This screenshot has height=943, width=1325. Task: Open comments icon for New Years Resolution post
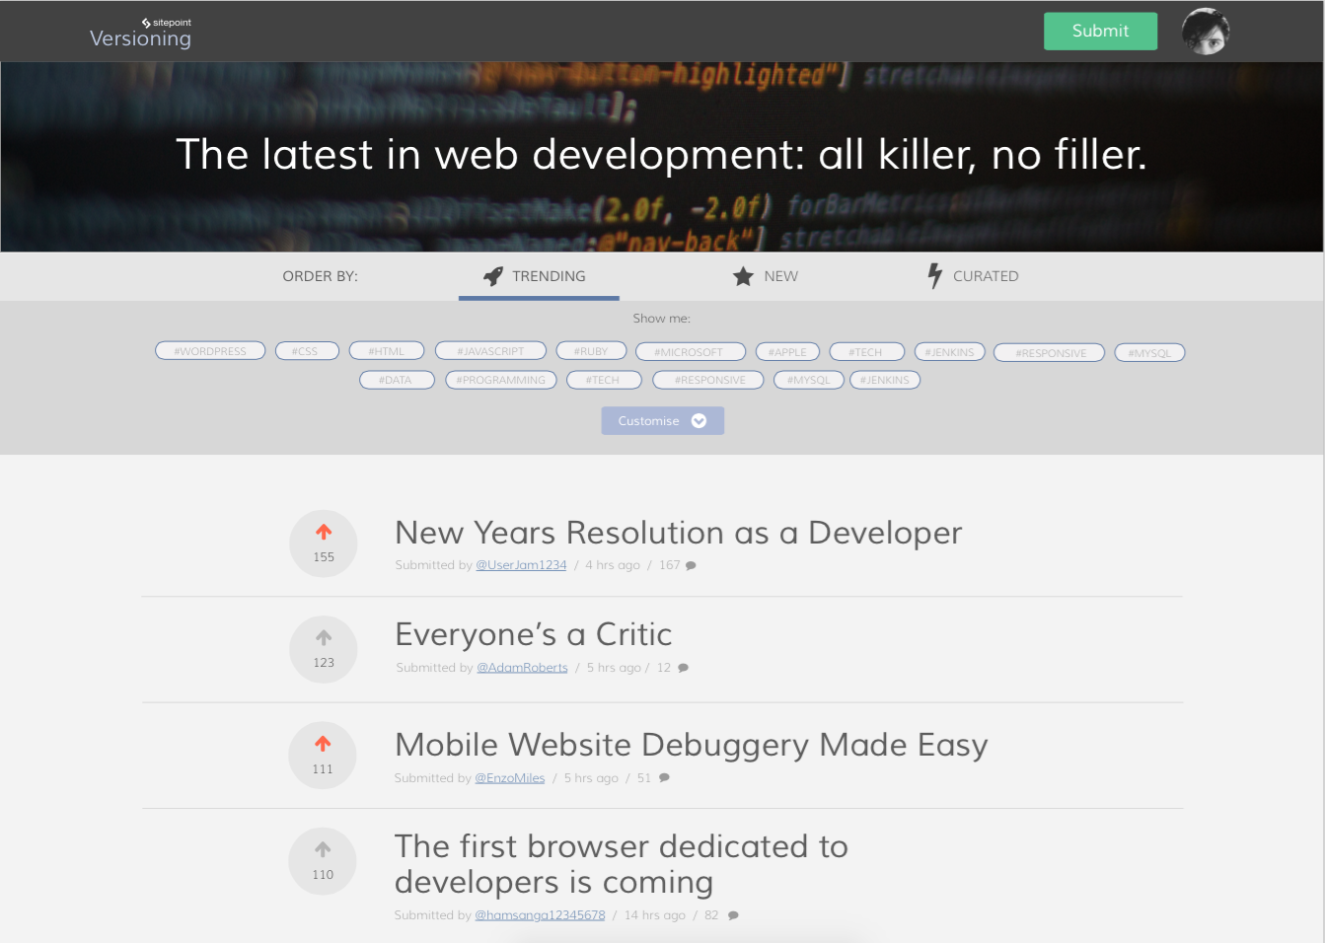pos(691,566)
